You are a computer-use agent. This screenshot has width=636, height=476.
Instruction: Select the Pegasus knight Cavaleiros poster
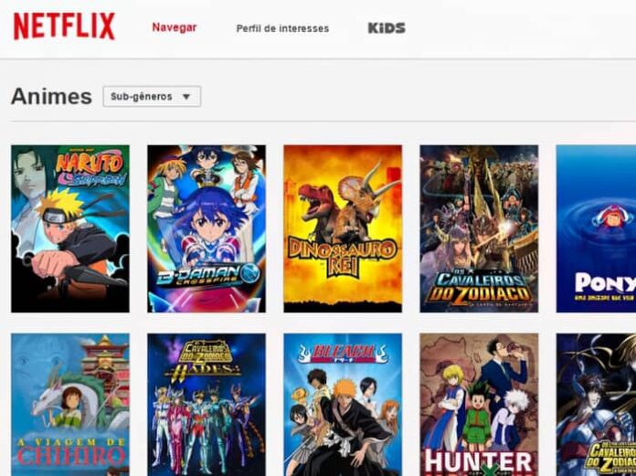point(596,405)
